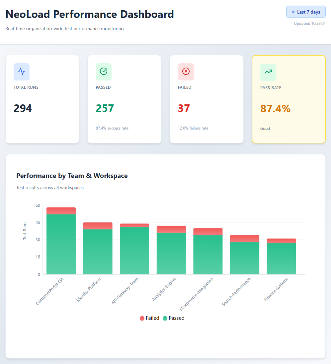Viewport: 331px width, 364px height.
Task: Click the API-Gateway-Team axis label
Action: (x=125, y=291)
